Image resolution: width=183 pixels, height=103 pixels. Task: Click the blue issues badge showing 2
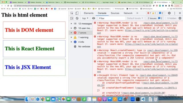(161, 13)
